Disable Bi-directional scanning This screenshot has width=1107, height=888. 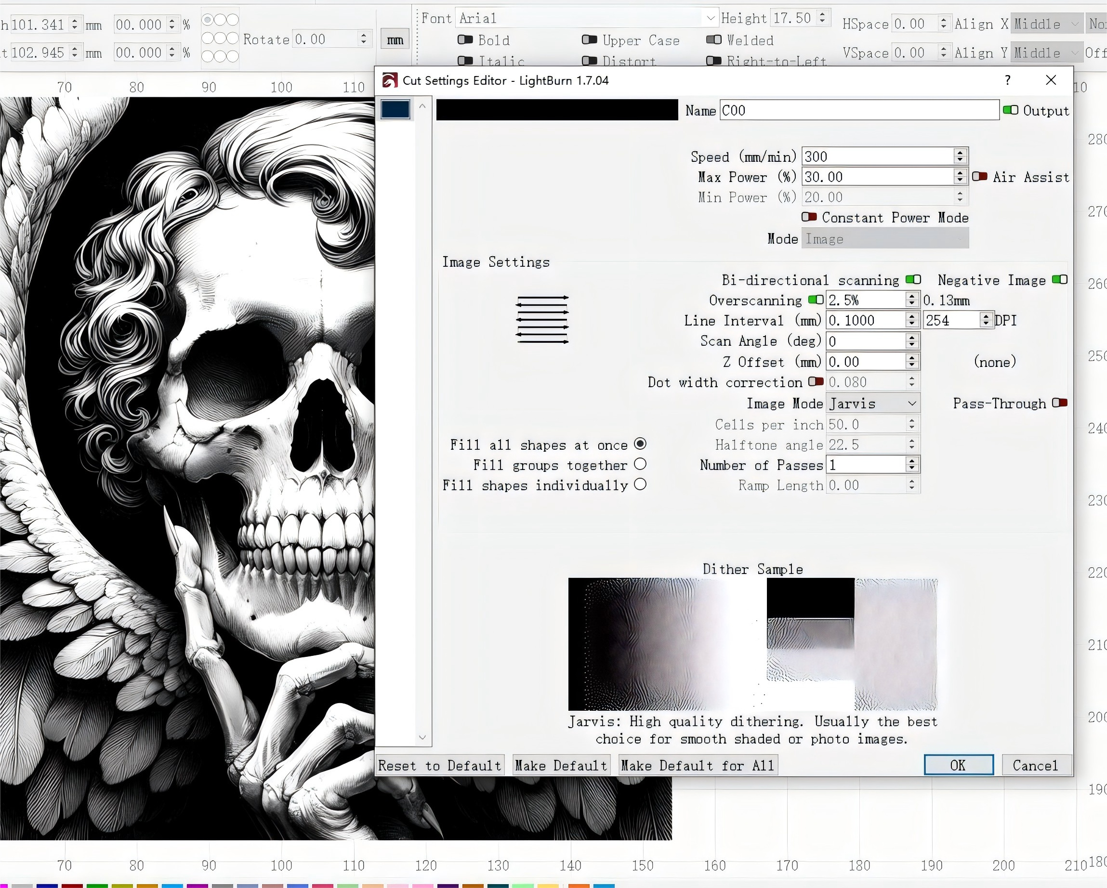click(x=913, y=280)
